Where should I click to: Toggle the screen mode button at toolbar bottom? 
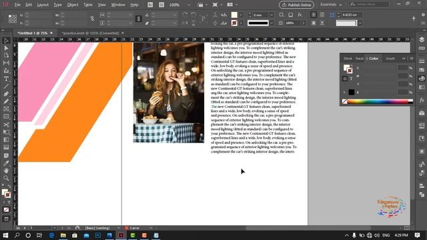tap(6, 219)
